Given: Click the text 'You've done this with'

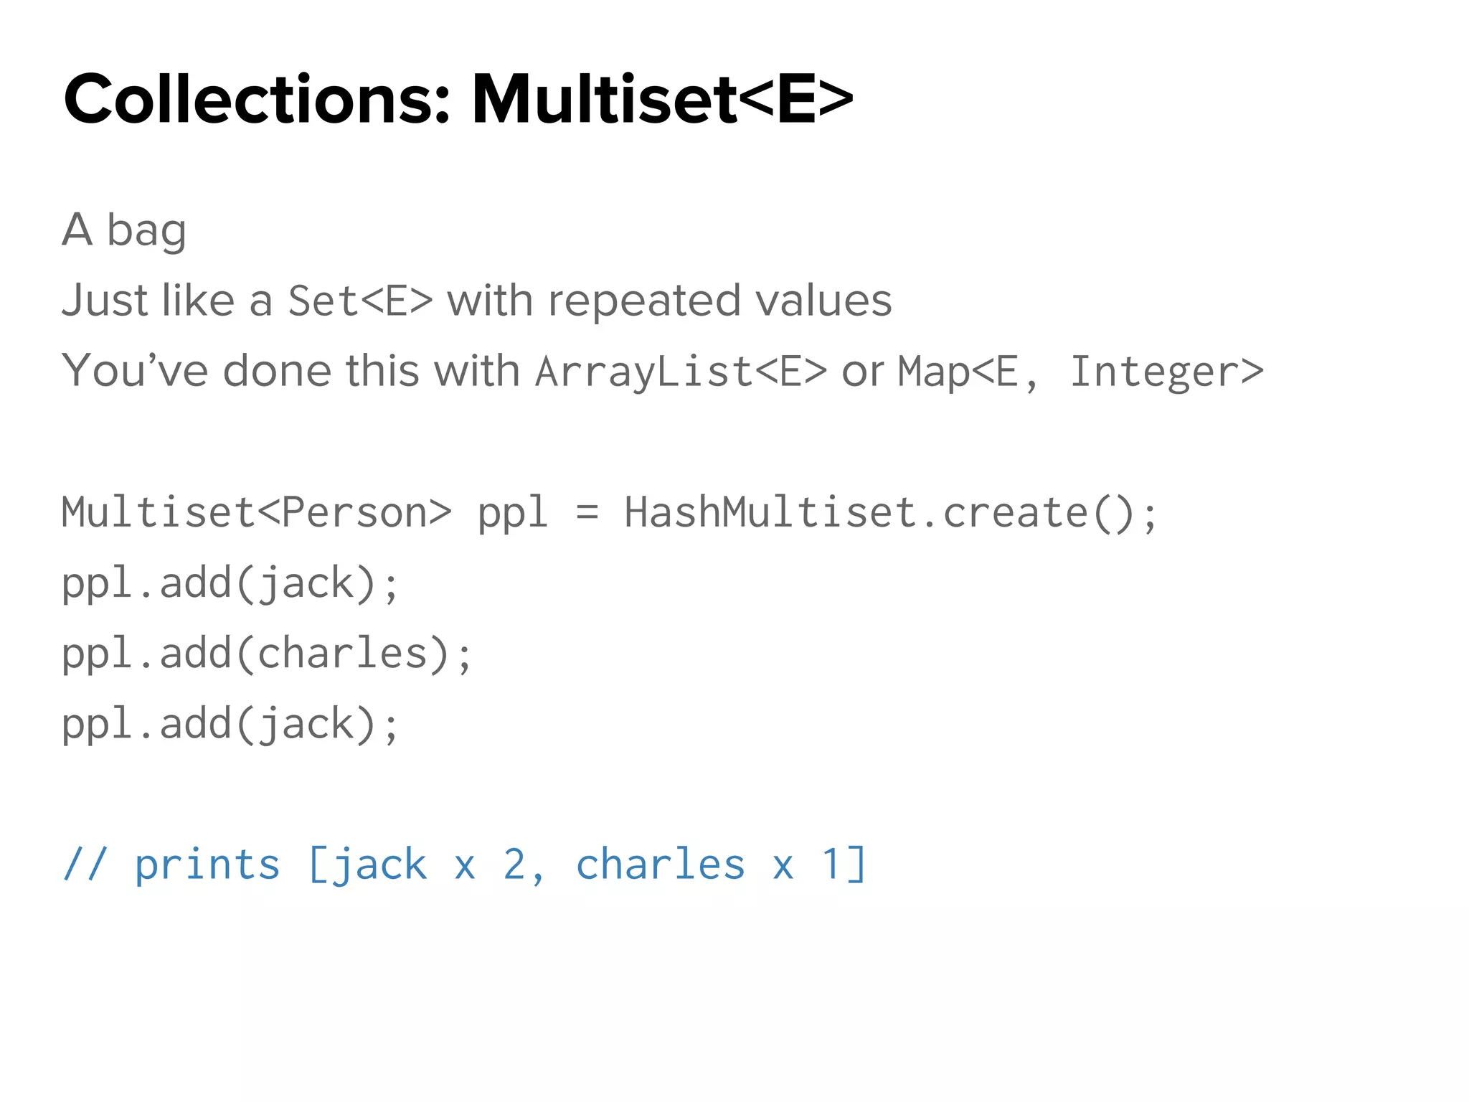Looking at the screenshot, I should pyautogui.click(x=291, y=371).
